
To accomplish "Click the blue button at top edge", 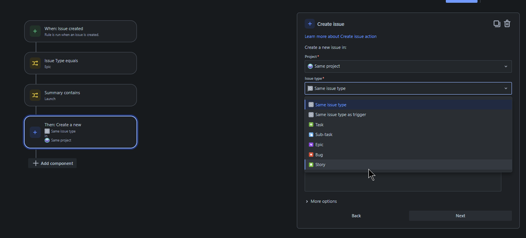I will click(x=462, y=2).
